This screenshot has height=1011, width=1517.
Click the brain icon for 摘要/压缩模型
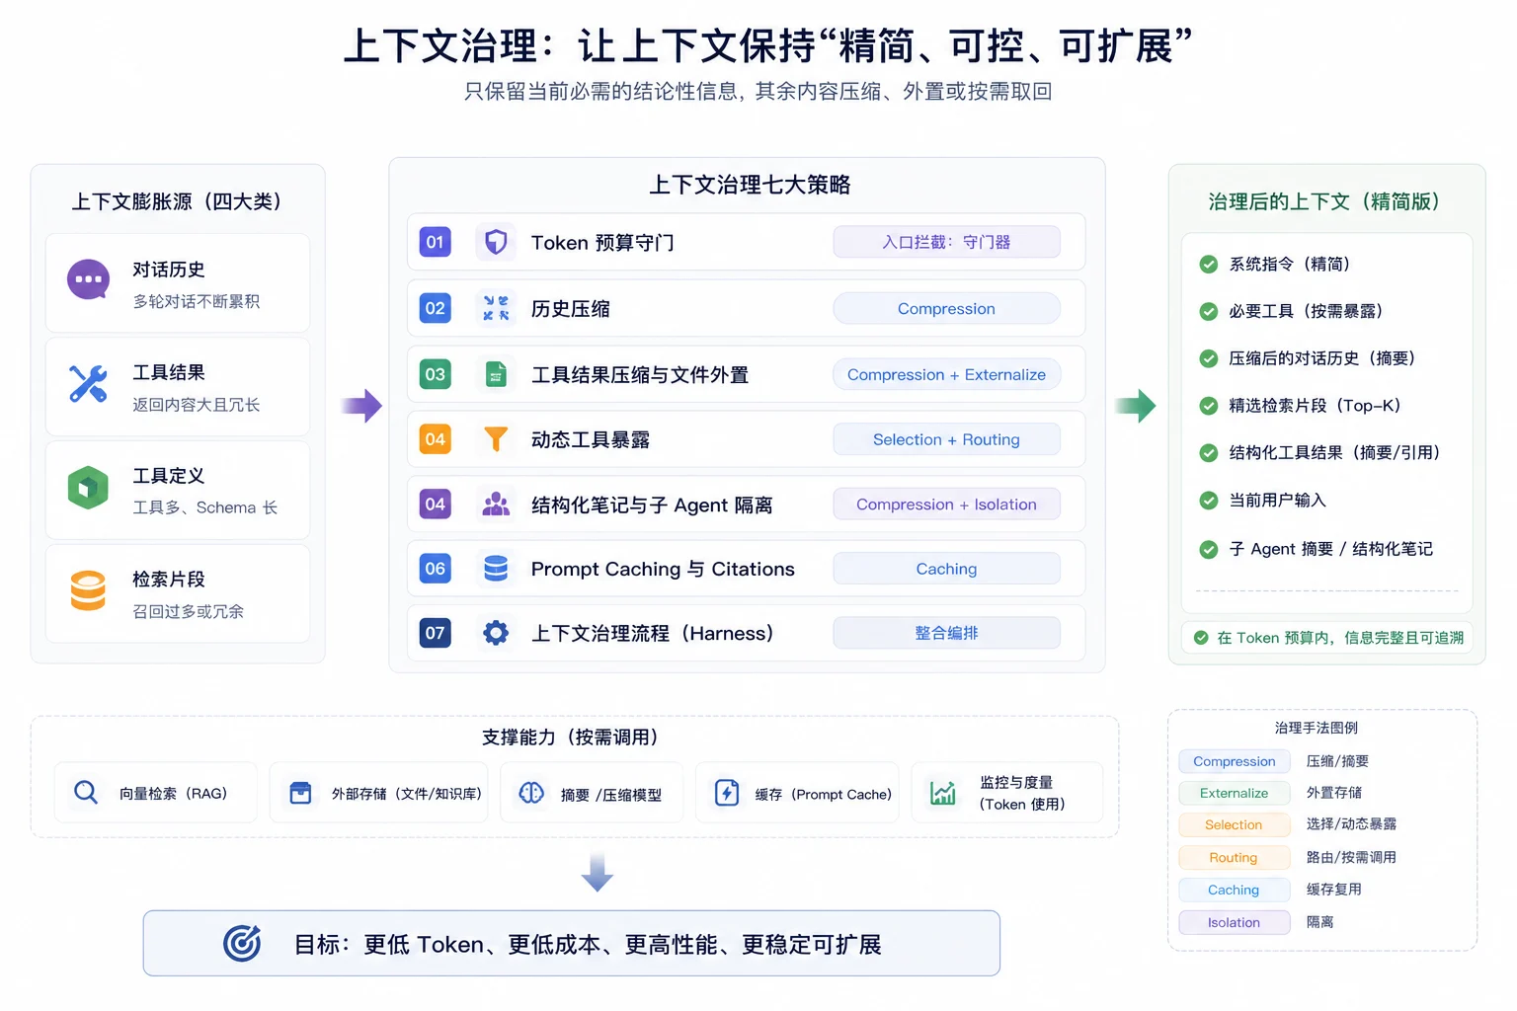(x=531, y=793)
